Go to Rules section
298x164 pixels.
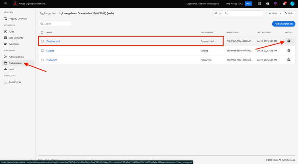coord(11,32)
